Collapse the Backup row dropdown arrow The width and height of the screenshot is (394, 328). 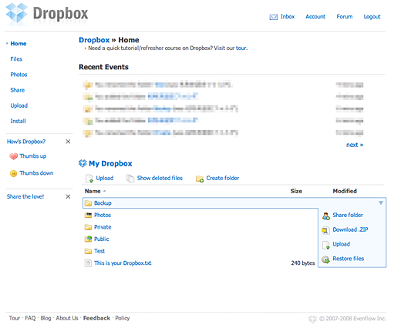(381, 203)
